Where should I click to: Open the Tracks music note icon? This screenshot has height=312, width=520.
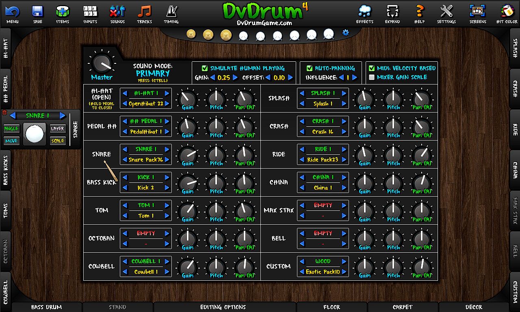pos(144,11)
